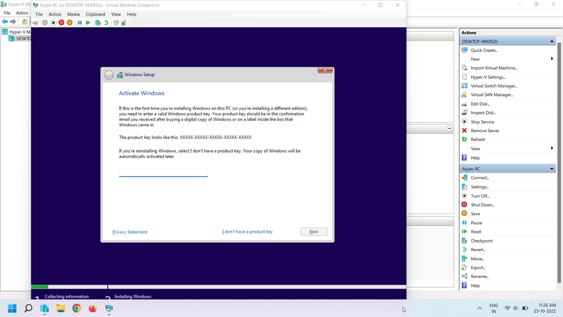Open Windows Start menu on taskbar
The height and width of the screenshot is (317, 563).
(12, 309)
